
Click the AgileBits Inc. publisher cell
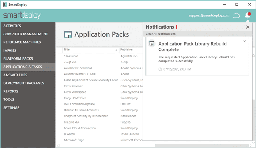(x=129, y=56)
